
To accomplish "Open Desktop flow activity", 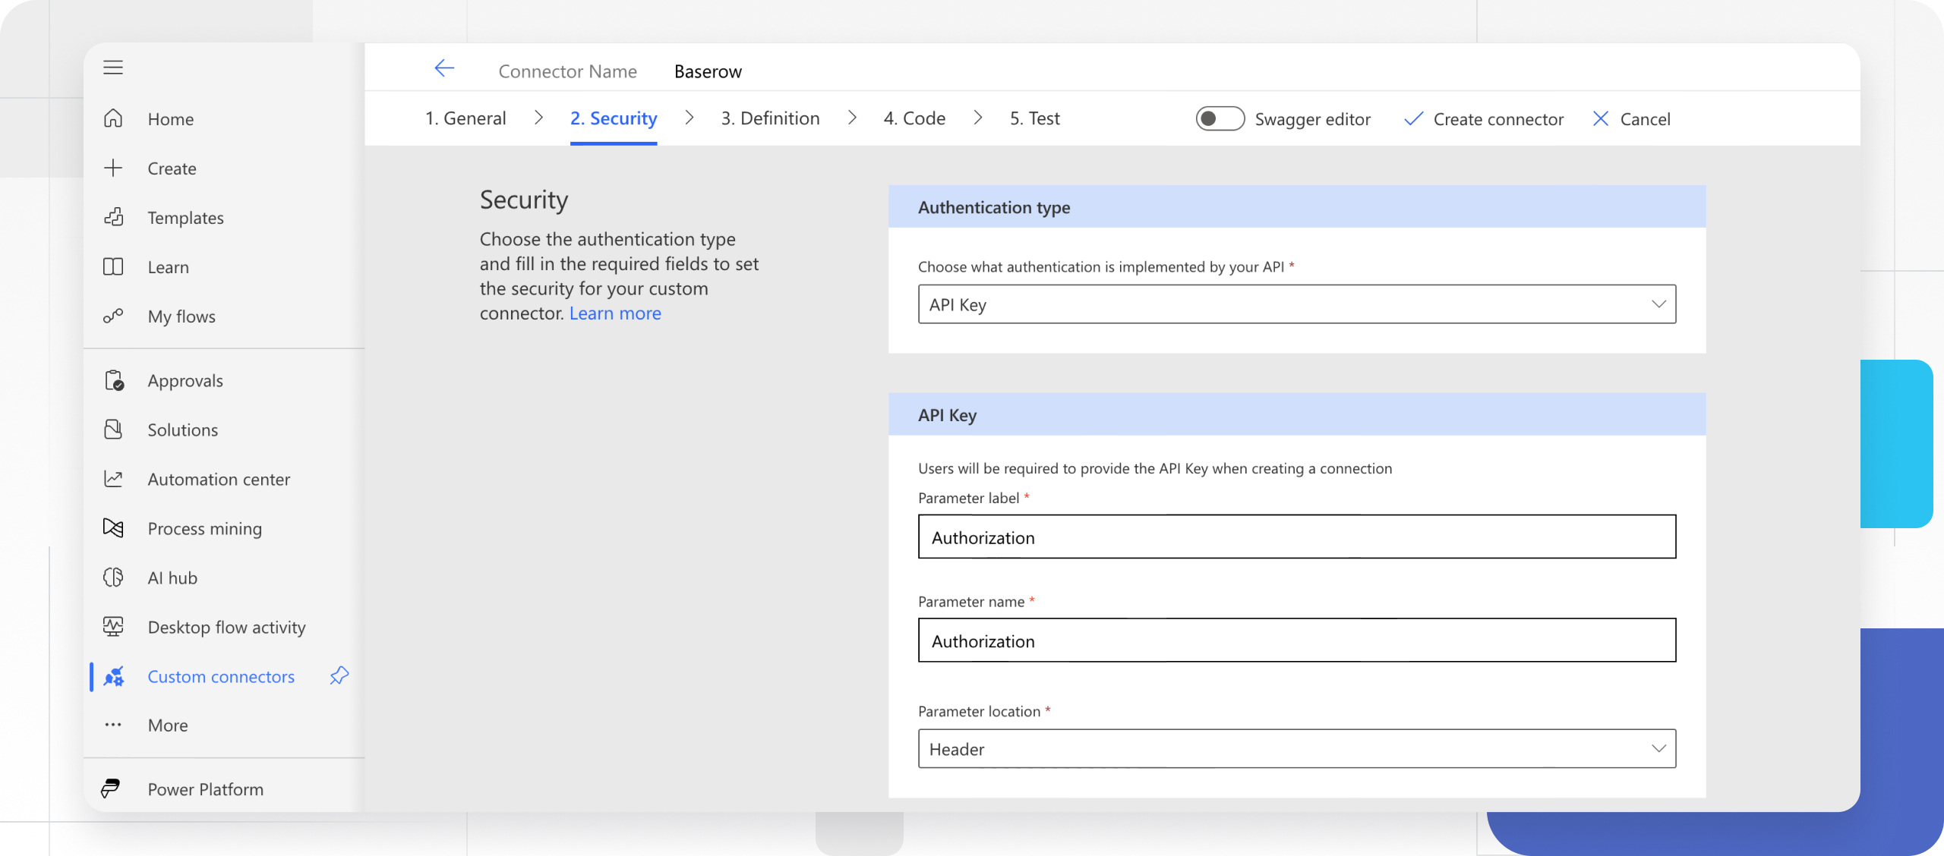I will (226, 627).
